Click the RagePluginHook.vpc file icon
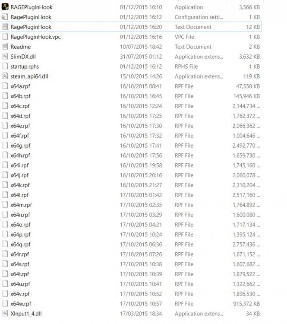 tap(5, 37)
